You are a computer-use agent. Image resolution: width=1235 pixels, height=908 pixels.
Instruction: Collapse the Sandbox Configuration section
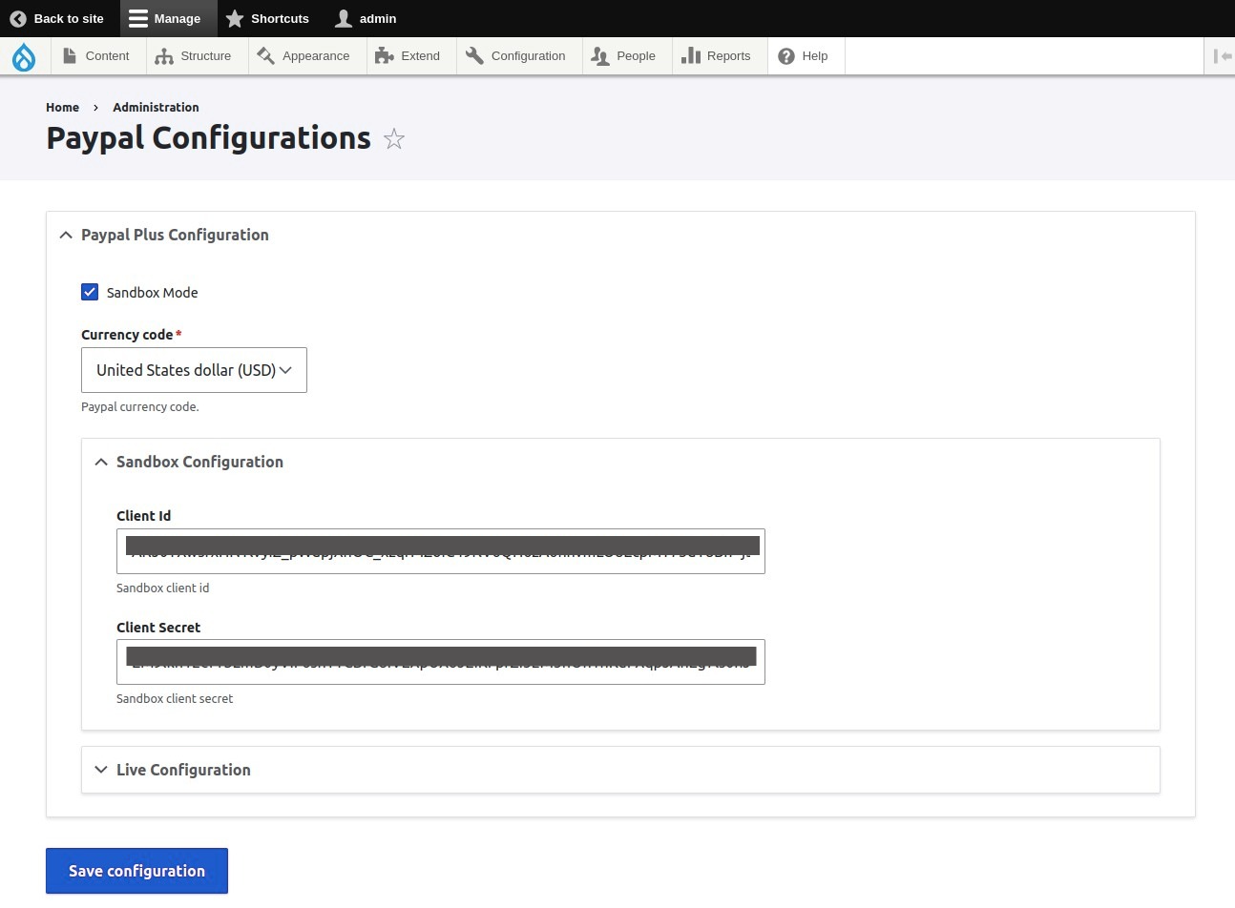pyautogui.click(x=199, y=462)
